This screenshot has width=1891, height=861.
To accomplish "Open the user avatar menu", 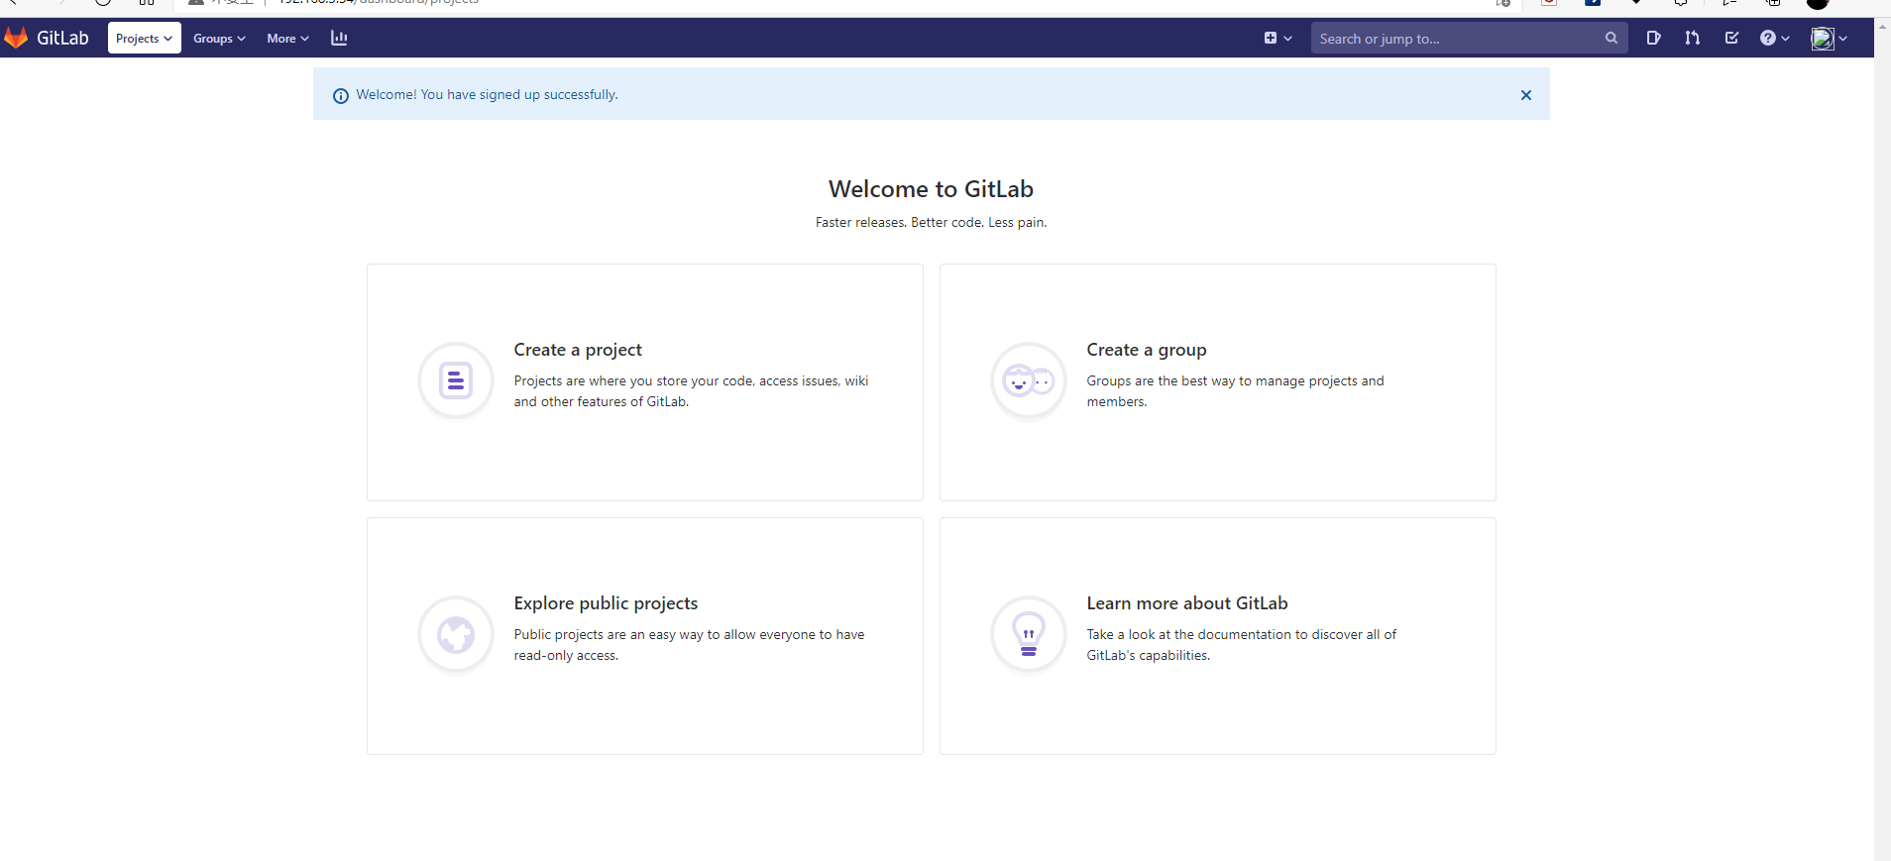I will tap(1830, 38).
